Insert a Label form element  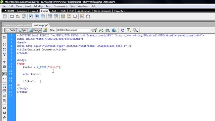[82, 16]
